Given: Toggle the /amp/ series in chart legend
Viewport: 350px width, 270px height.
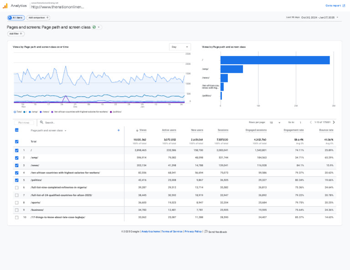Looking at the screenshot, I should [x=33, y=112].
